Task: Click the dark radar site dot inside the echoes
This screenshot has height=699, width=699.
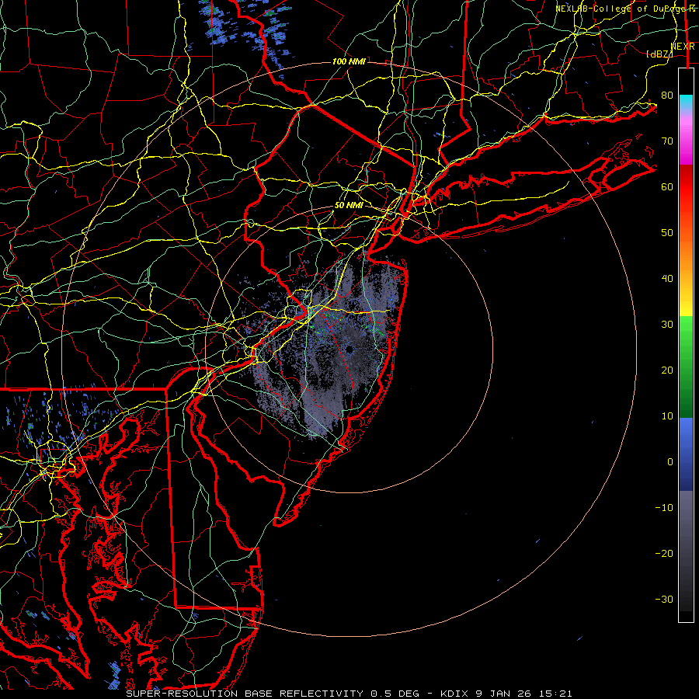Action: pyautogui.click(x=349, y=351)
